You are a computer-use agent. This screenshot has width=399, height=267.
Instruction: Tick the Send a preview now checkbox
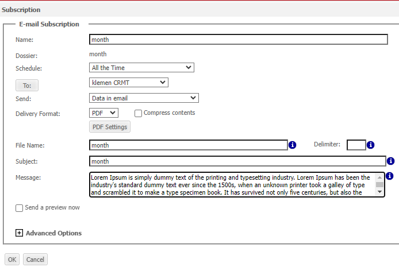coord(19,208)
